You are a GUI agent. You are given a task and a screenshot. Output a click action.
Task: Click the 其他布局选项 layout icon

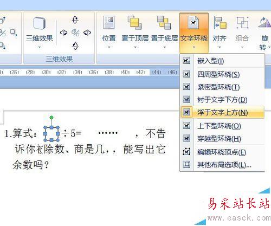tap(186, 164)
